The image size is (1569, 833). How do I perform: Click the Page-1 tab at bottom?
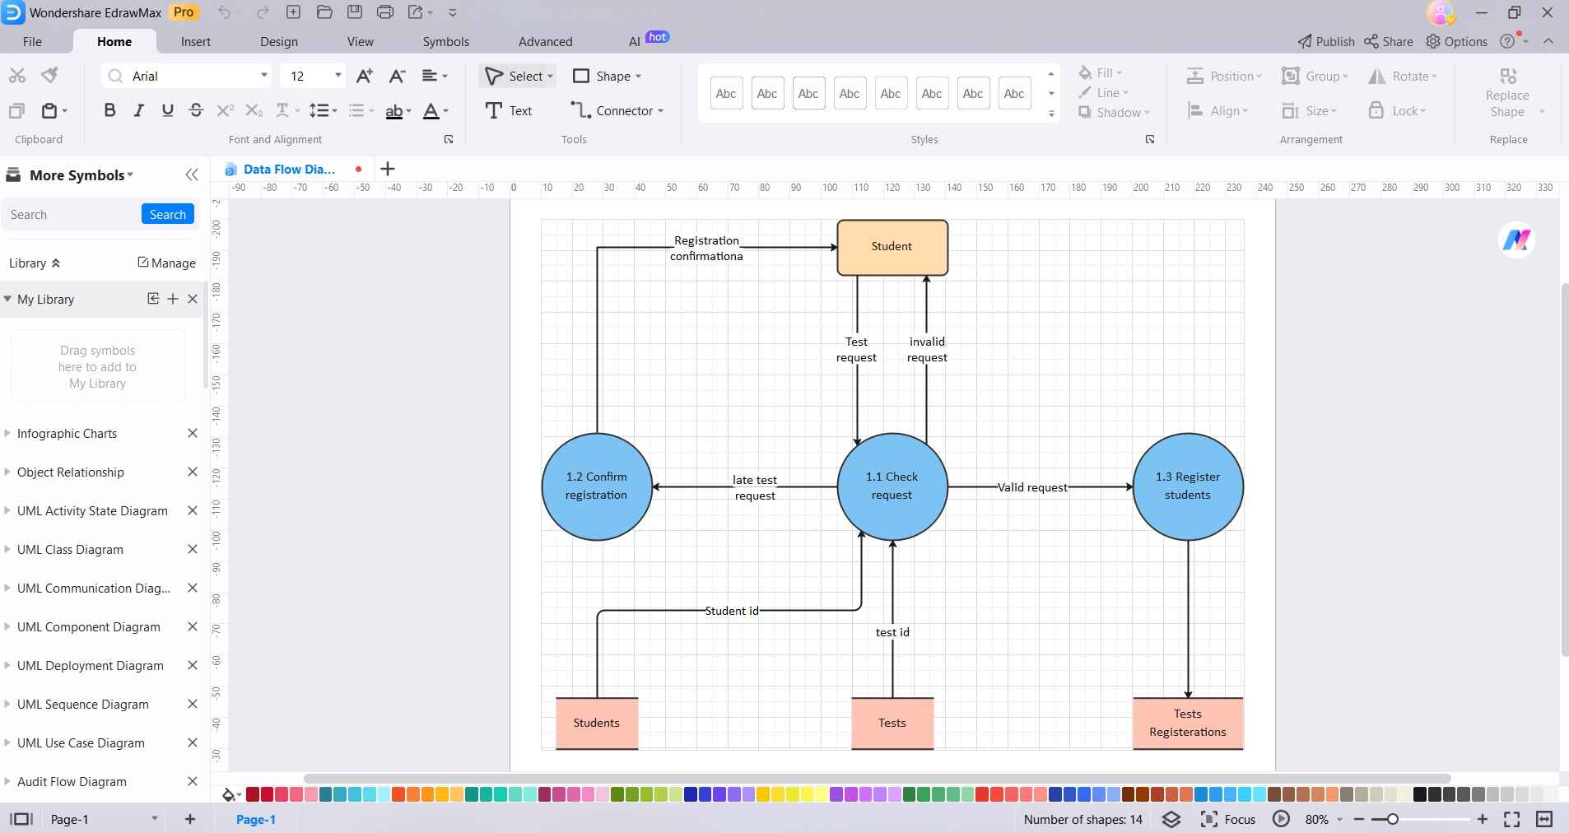click(x=256, y=819)
